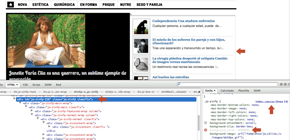Open the NUTRE menu section
This screenshot has width=290, height=140.
[125, 5]
